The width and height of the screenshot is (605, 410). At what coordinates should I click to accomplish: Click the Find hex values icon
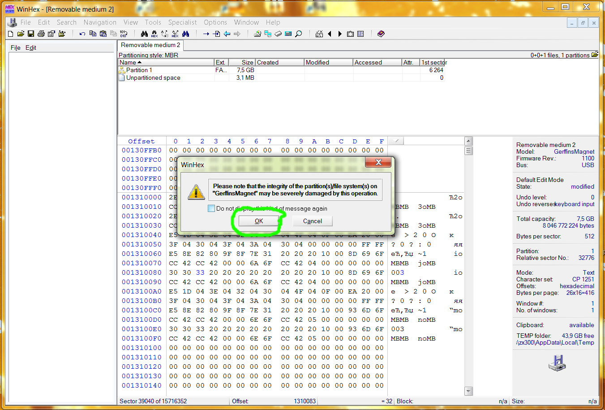(x=154, y=34)
